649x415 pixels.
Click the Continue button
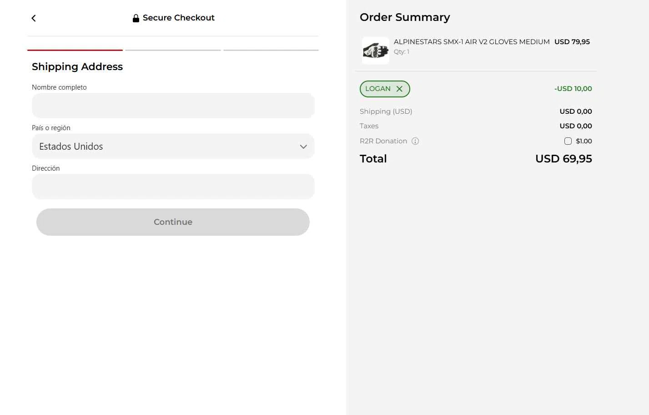coord(173,222)
